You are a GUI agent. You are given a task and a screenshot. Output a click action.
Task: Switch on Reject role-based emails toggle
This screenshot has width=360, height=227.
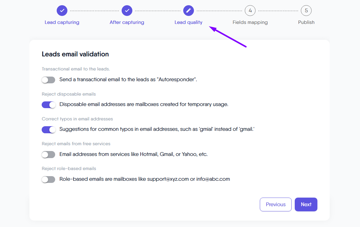pyautogui.click(x=48, y=180)
